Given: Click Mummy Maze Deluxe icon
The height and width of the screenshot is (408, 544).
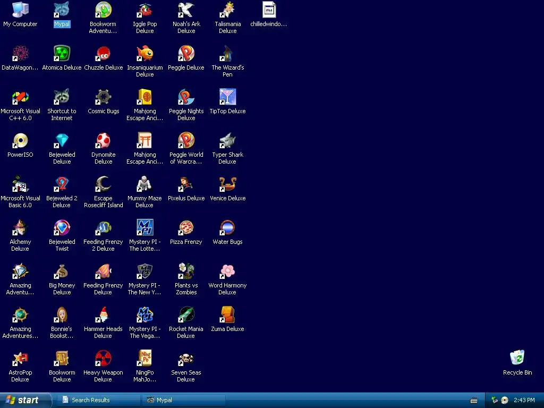Looking at the screenshot, I should tap(144, 184).
